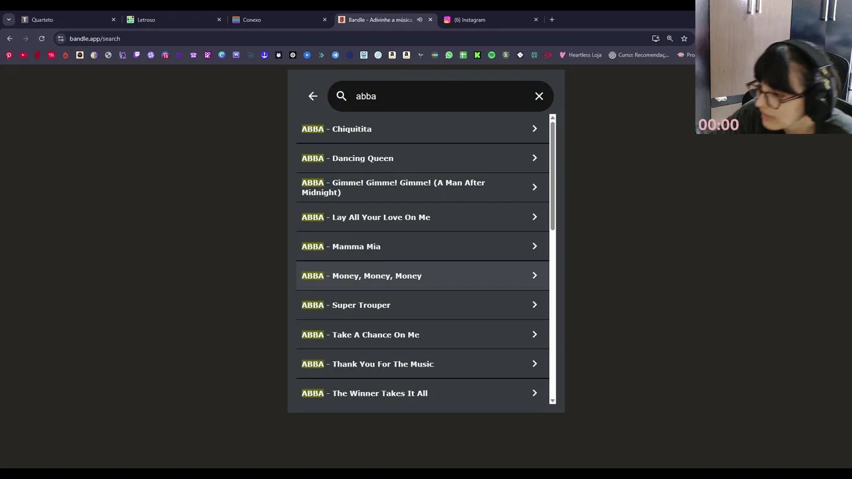The height and width of the screenshot is (479, 852).
Task: Click scrollbar down arrow in results list
Action: [552, 401]
